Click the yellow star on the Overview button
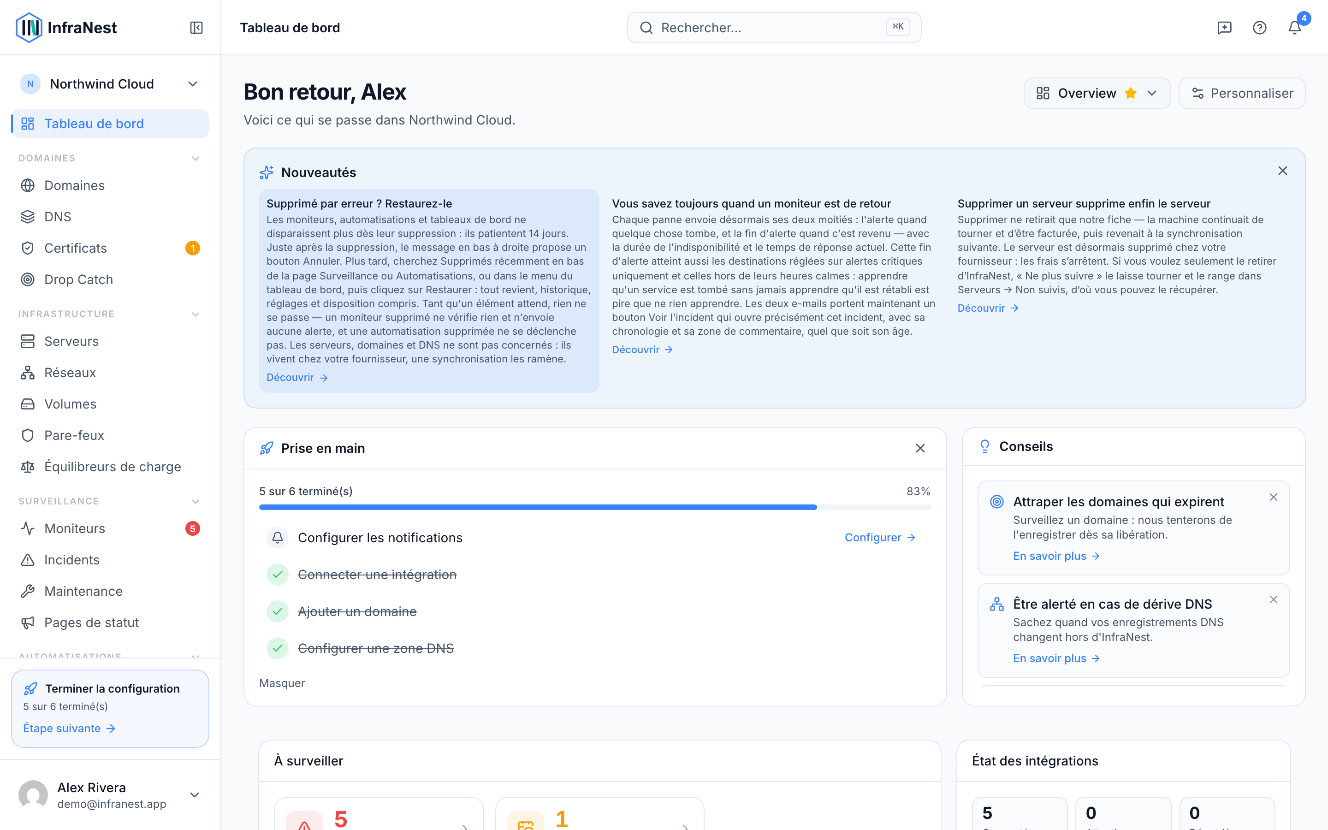1328x830 pixels. pos(1131,93)
